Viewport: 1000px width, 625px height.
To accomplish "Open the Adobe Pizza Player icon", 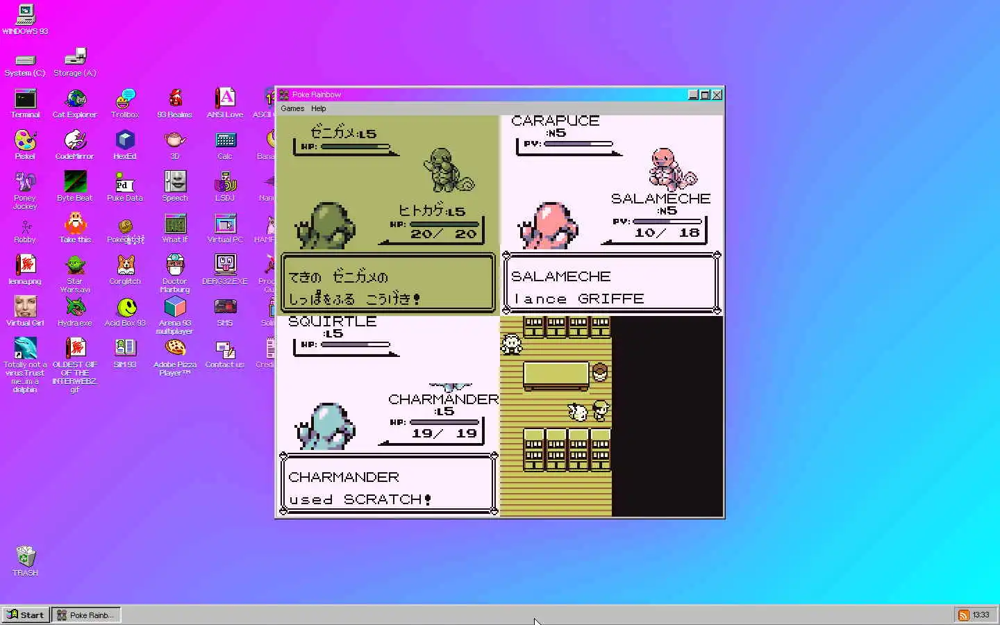I will coord(175,358).
